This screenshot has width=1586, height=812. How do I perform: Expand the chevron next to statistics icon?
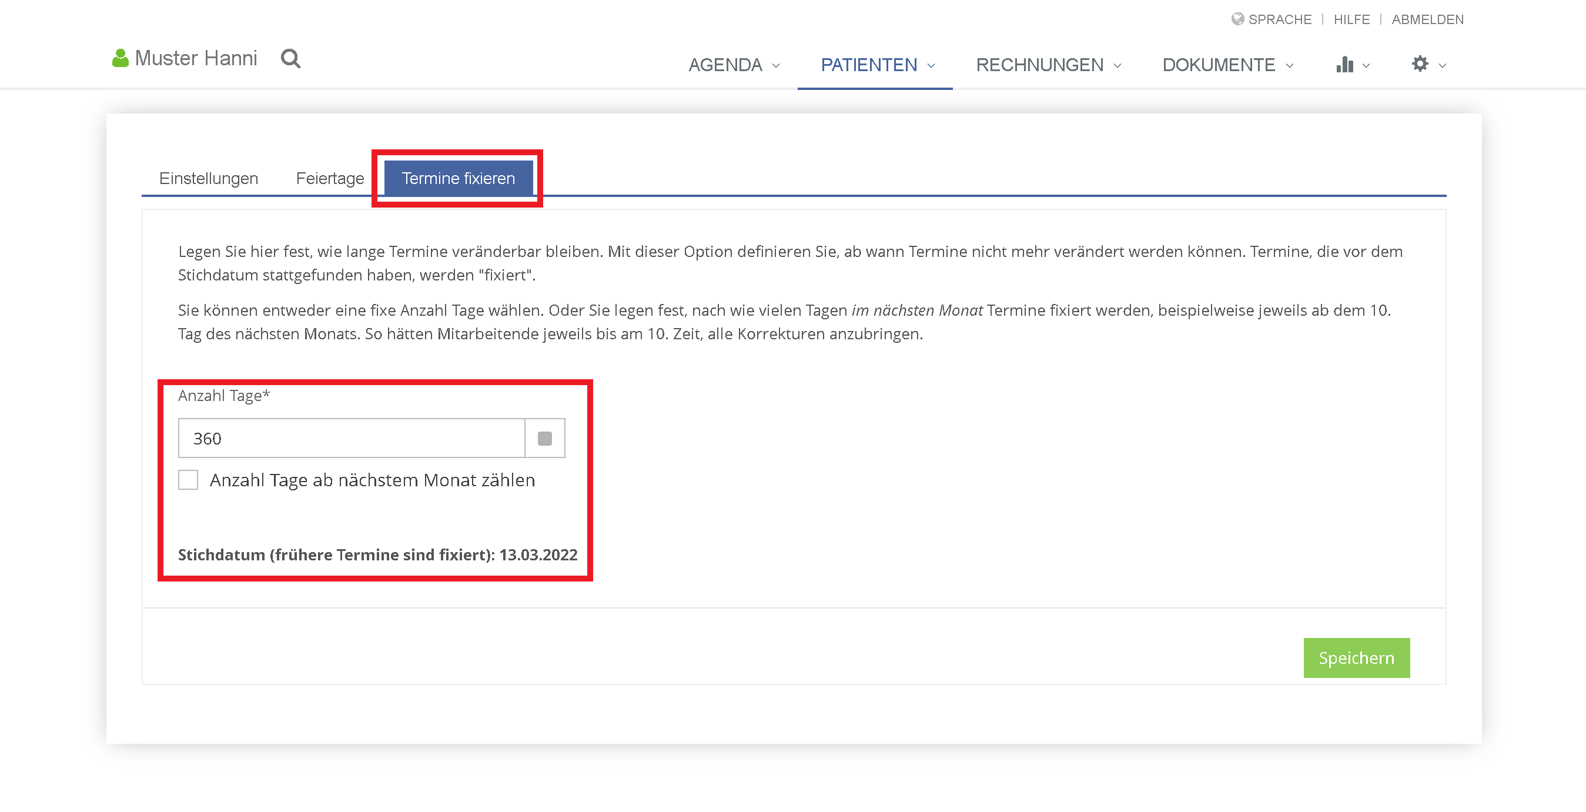point(1366,65)
